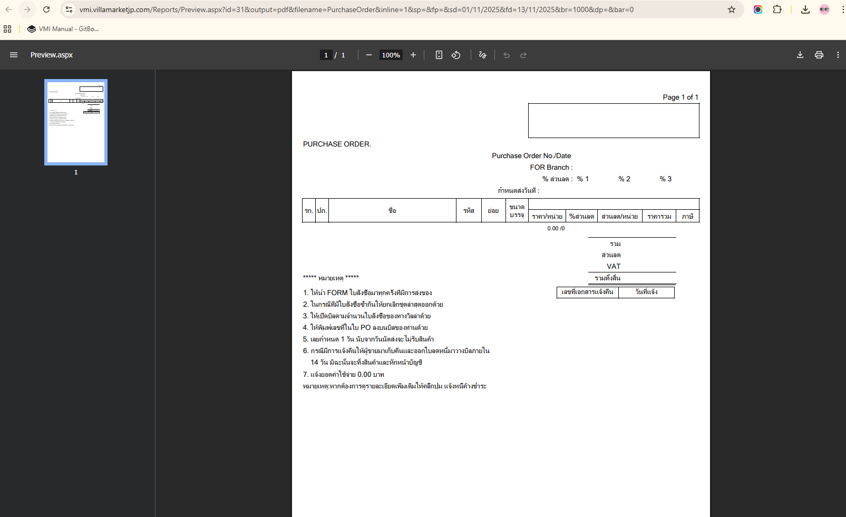Open the VMI Manual bookmark

tap(63, 29)
